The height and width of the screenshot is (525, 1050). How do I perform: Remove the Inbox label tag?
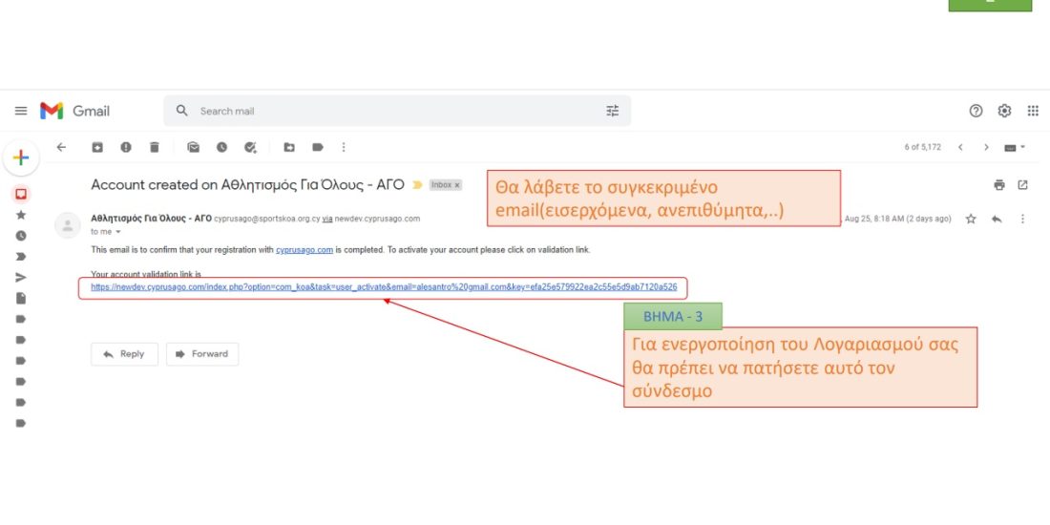(457, 185)
